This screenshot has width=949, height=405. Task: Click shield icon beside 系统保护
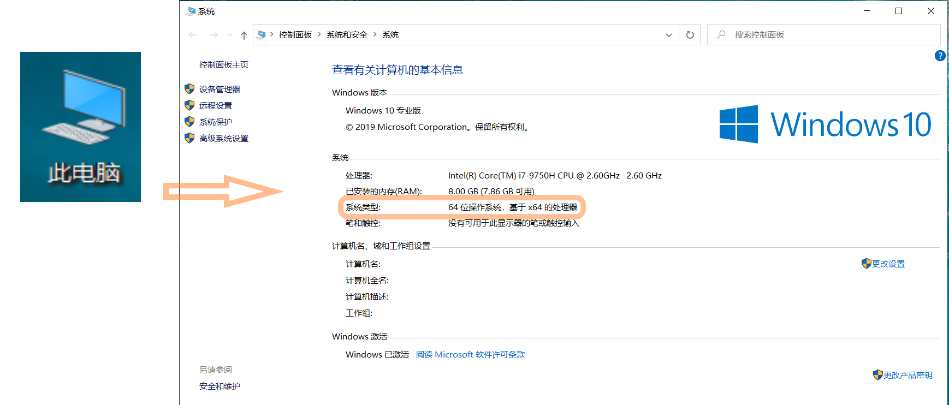click(189, 121)
